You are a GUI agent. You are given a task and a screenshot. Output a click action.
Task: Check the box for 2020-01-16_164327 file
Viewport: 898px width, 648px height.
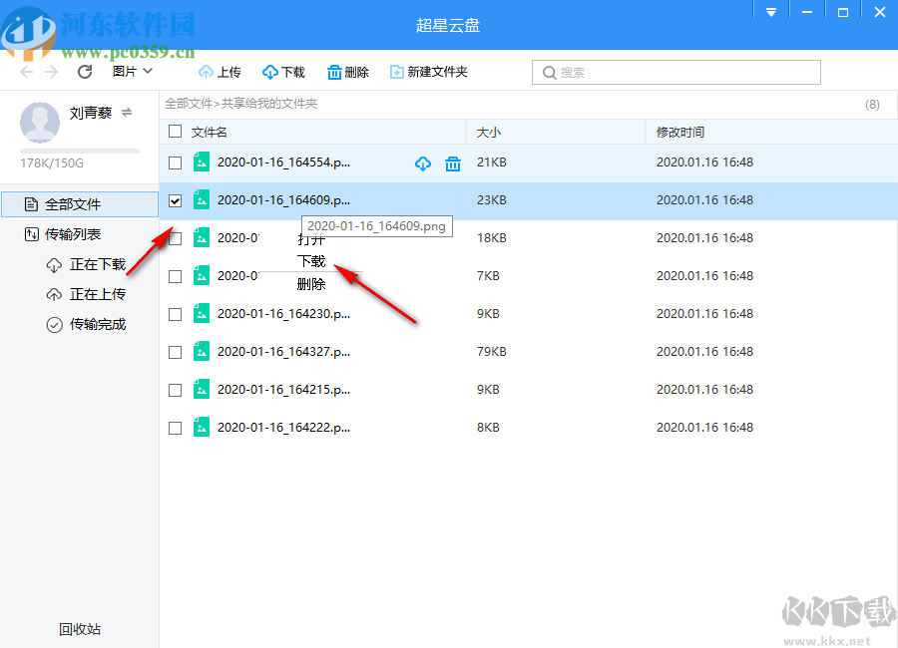pyautogui.click(x=176, y=352)
